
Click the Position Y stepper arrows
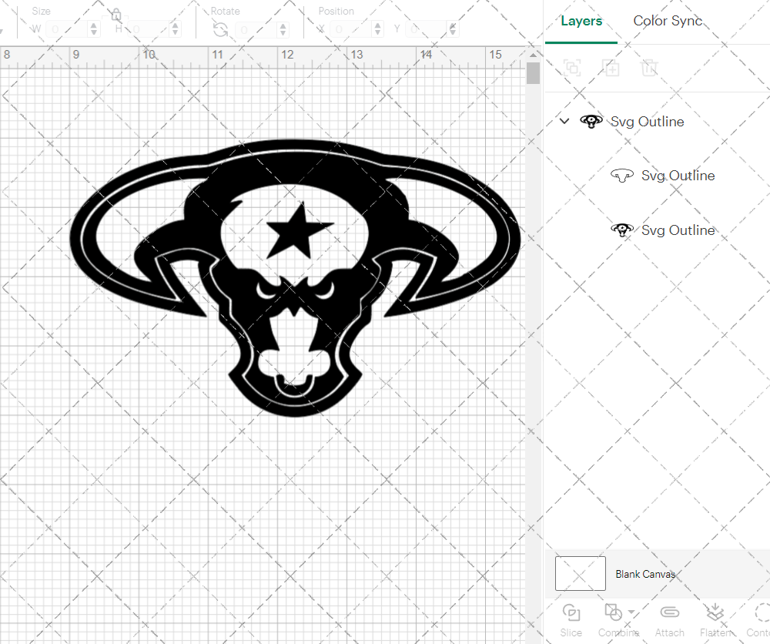click(453, 29)
